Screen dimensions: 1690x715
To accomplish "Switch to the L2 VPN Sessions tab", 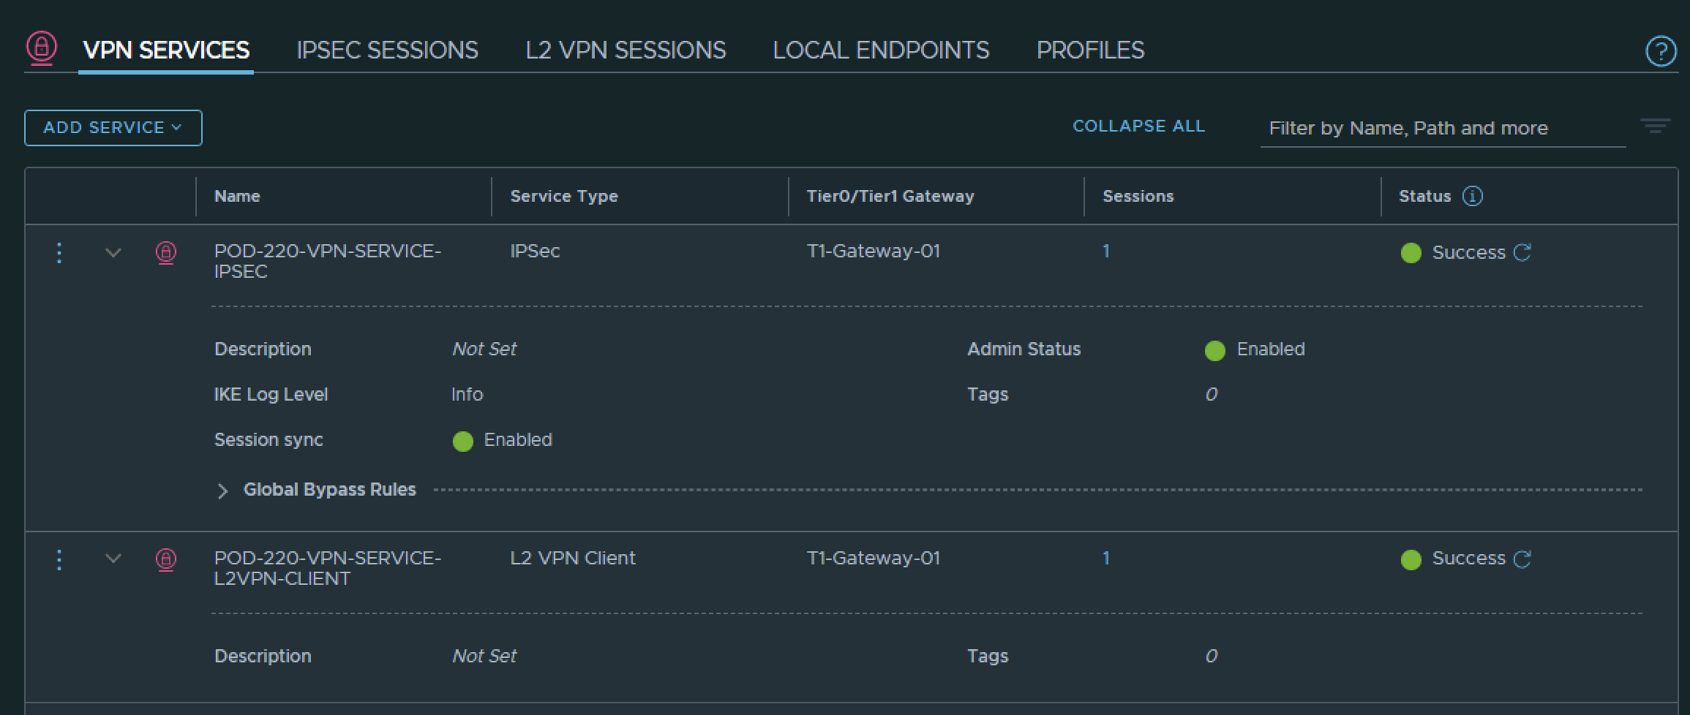I will 626,50.
